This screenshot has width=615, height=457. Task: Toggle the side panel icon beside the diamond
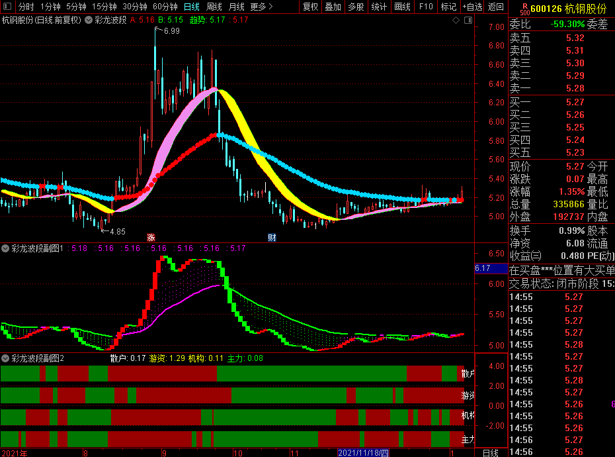pos(468,21)
